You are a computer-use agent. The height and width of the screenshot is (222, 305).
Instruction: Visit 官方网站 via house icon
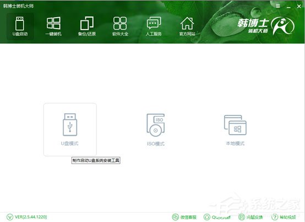pos(187,23)
